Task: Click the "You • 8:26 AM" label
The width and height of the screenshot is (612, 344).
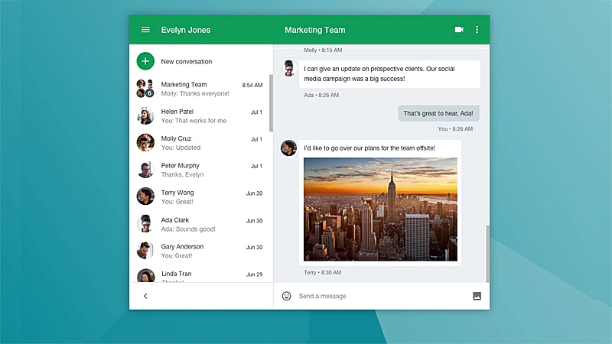Action: pos(455,128)
